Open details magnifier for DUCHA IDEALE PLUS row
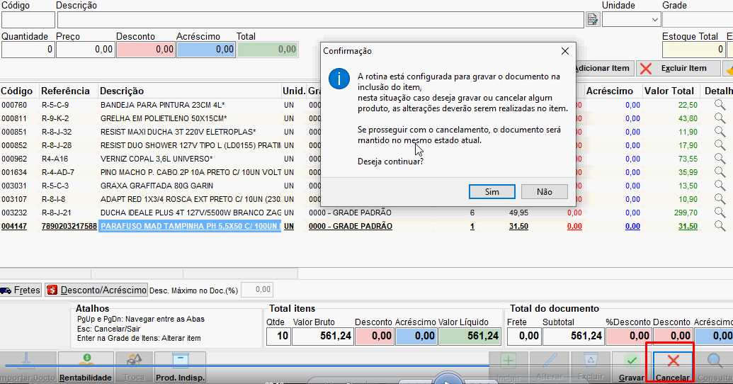This screenshot has height=384, width=733. [x=720, y=213]
